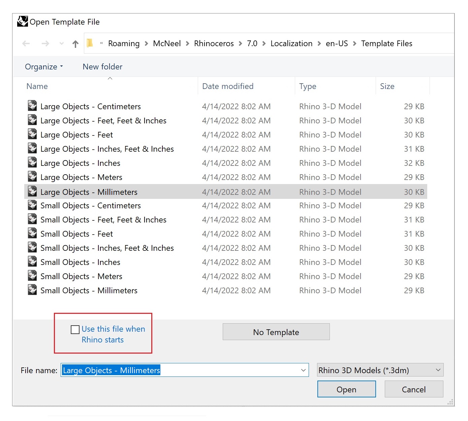This screenshot has height=421, width=468.
Task: Expand hidden path with double chevron
Action: (x=101, y=43)
